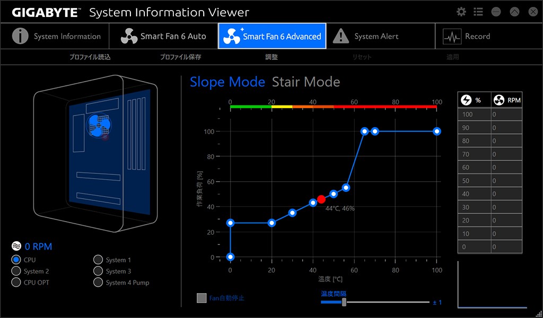The width and height of the screenshot is (543, 318).
Task: Click プロファイル読込 to load profile
Action: [x=90, y=57]
